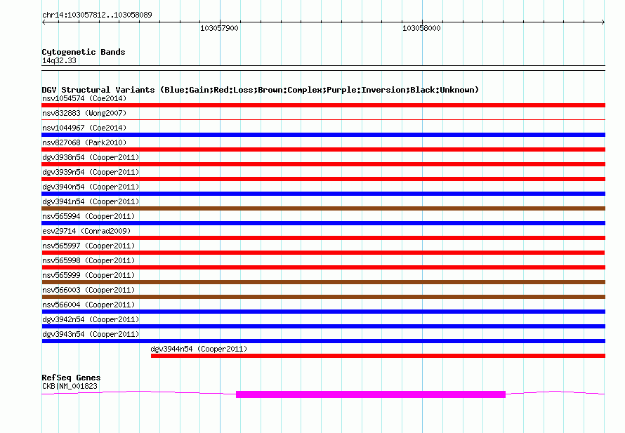Image resolution: width=625 pixels, height=433 pixels.
Task: Select dgv3942n54 (Cooper2011) label
Action: click(91, 319)
